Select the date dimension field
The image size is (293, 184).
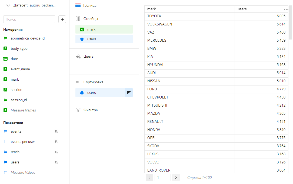(x=14, y=59)
